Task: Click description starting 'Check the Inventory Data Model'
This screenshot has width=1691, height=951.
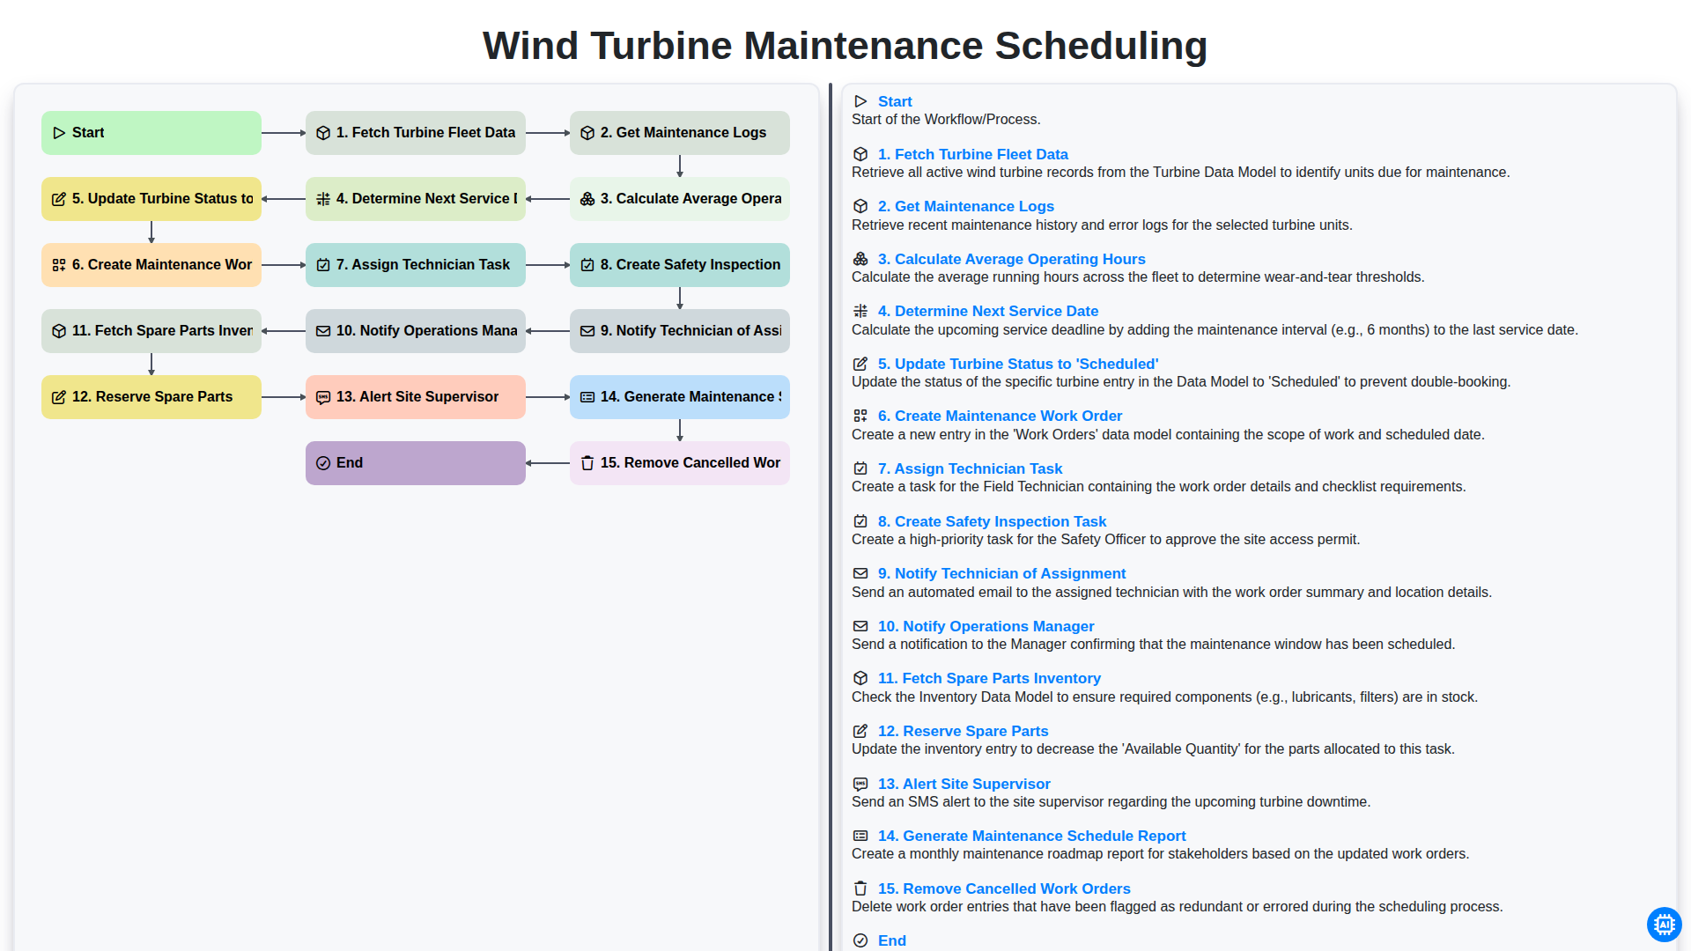Action: (1164, 697)
